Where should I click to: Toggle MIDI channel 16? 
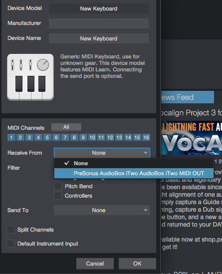[x=146, y=138]
